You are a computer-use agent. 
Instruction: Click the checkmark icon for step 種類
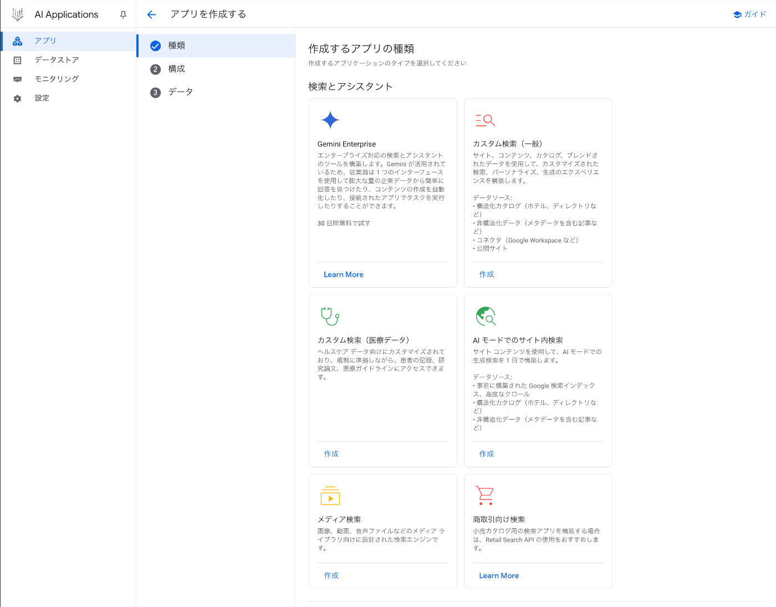(156, 46)
